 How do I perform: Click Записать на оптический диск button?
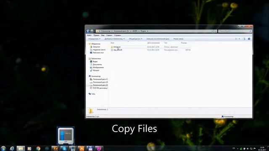(158, 39)
